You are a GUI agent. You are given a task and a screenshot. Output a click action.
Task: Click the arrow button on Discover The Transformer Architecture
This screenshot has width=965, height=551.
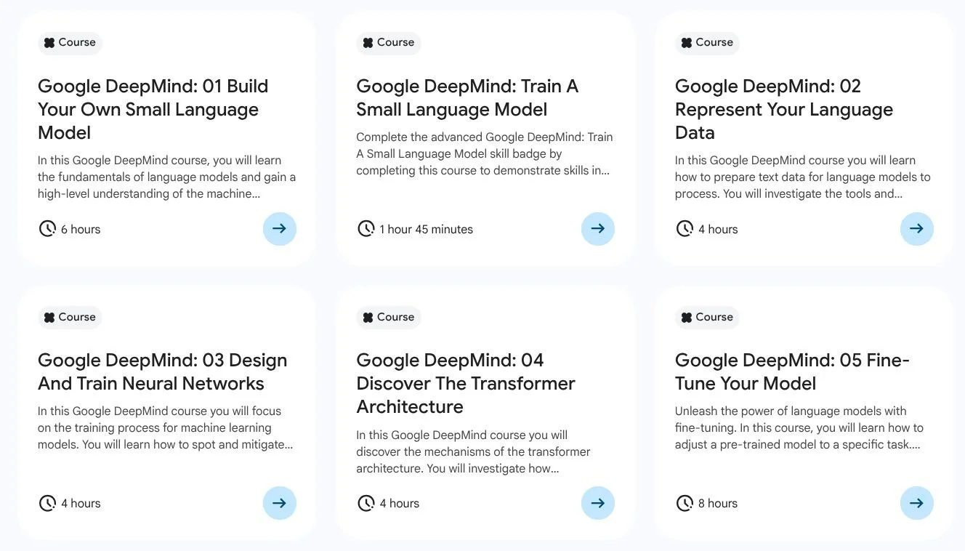[x=598, y=502]
